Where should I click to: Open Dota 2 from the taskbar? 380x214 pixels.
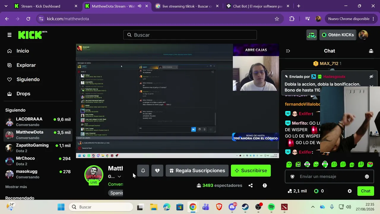click(284, 207)
